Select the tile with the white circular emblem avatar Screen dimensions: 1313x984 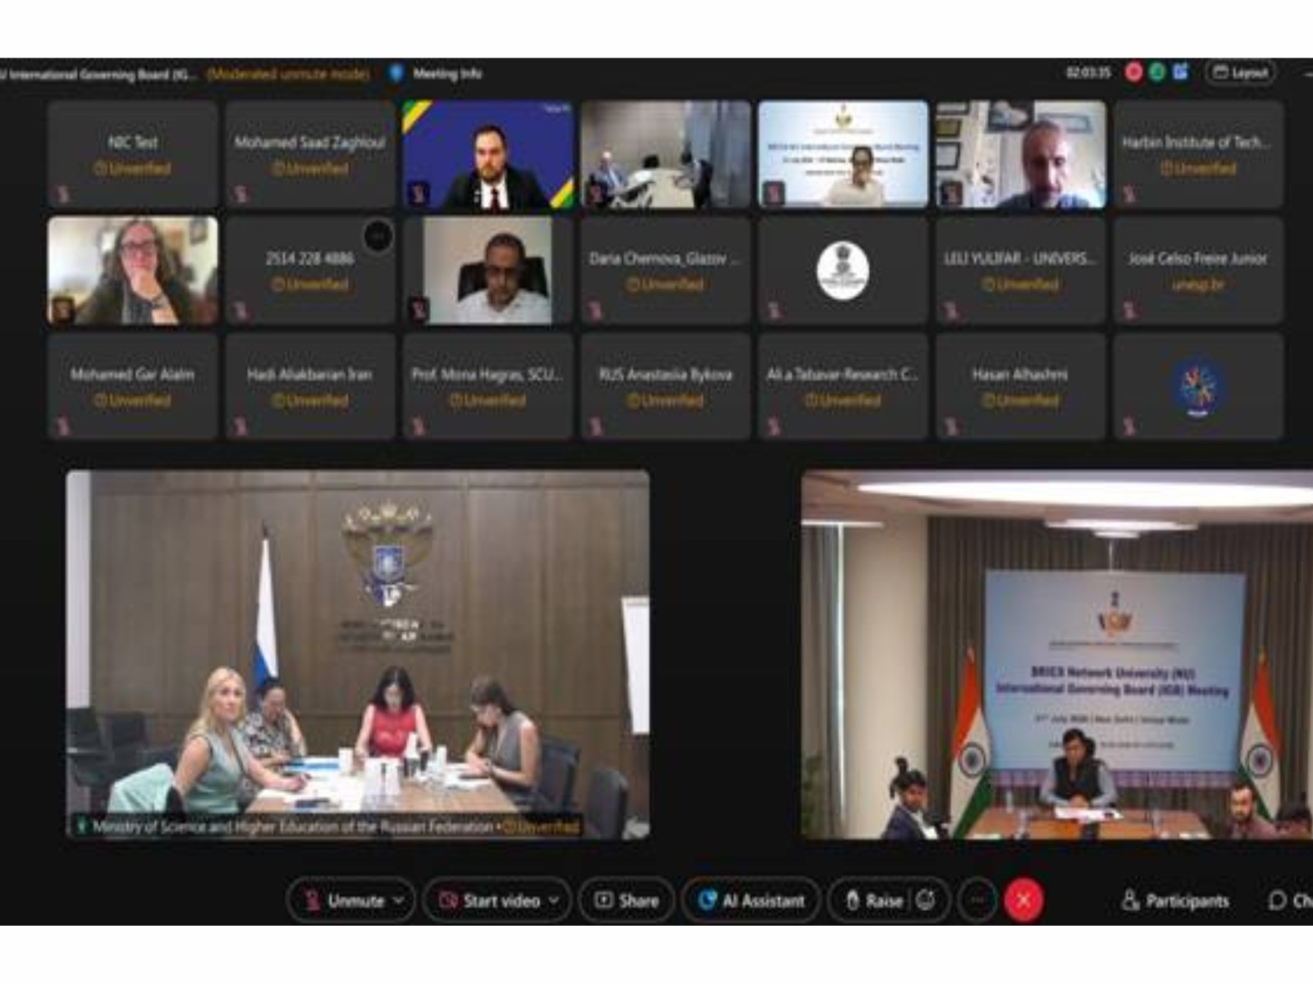tap(843, 271)
